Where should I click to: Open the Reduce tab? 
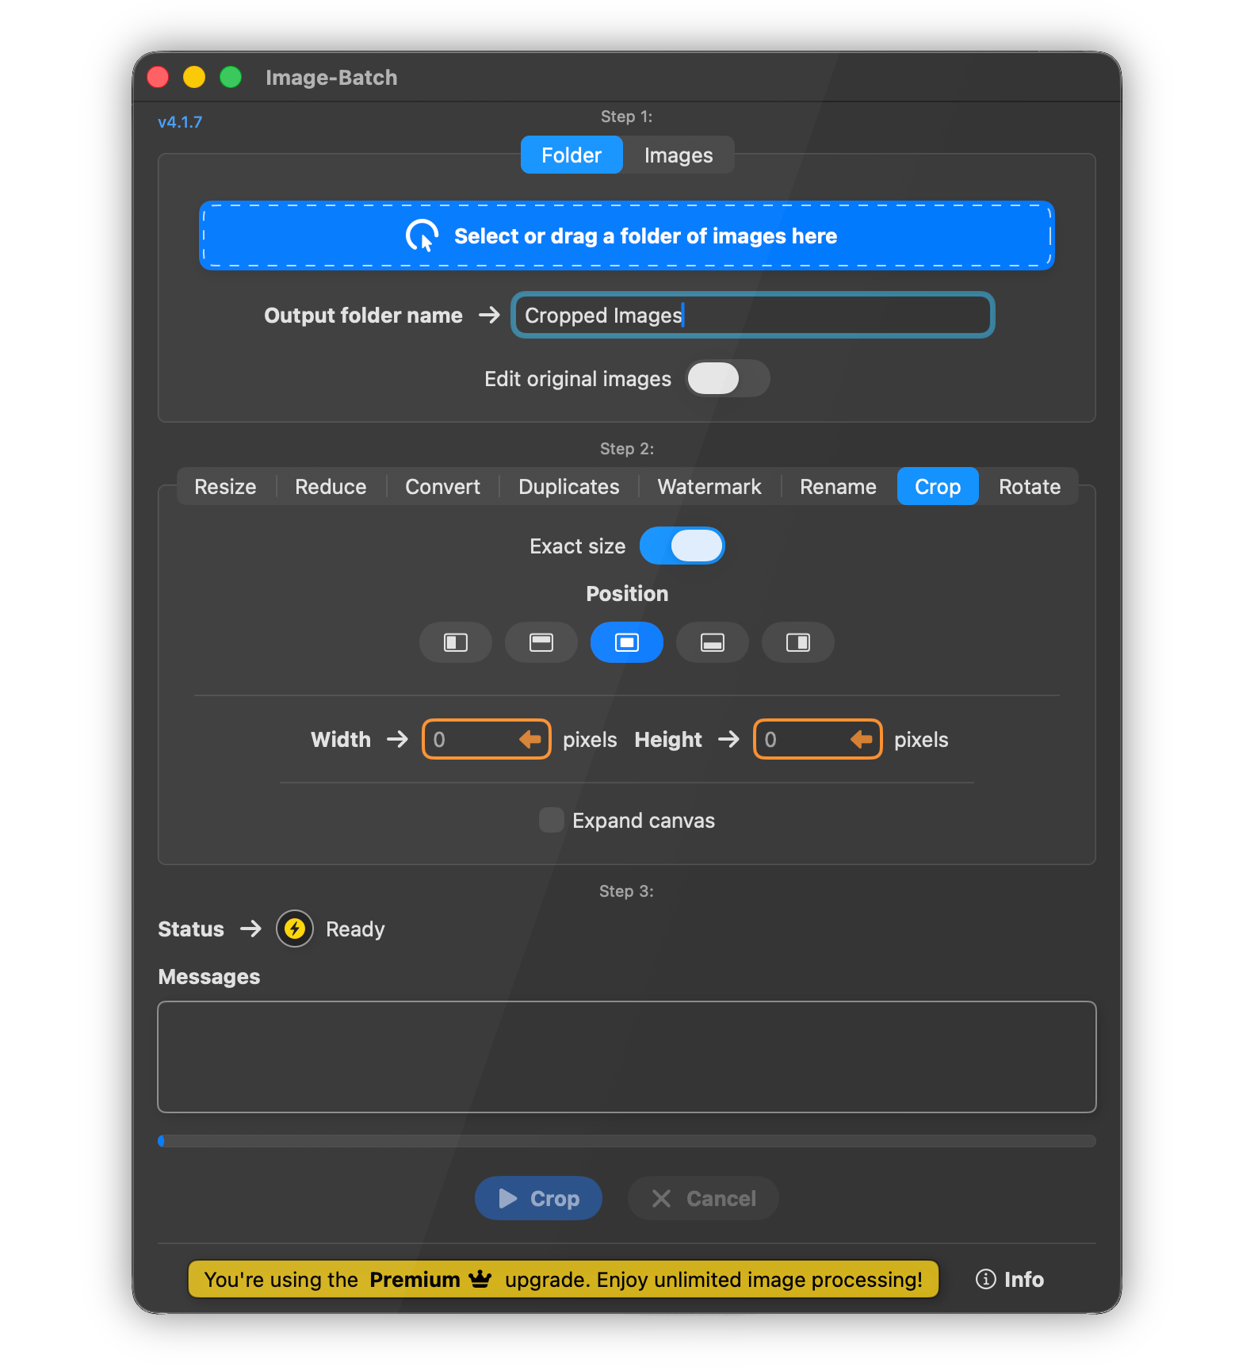[331, 486]
